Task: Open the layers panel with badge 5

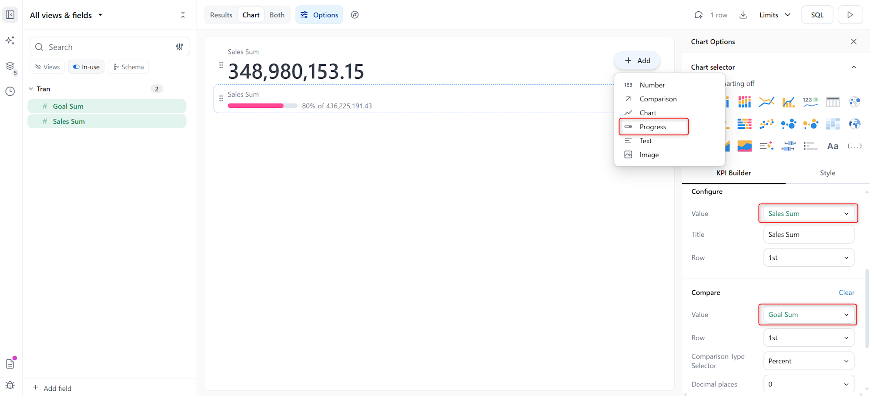Action: 10,66
